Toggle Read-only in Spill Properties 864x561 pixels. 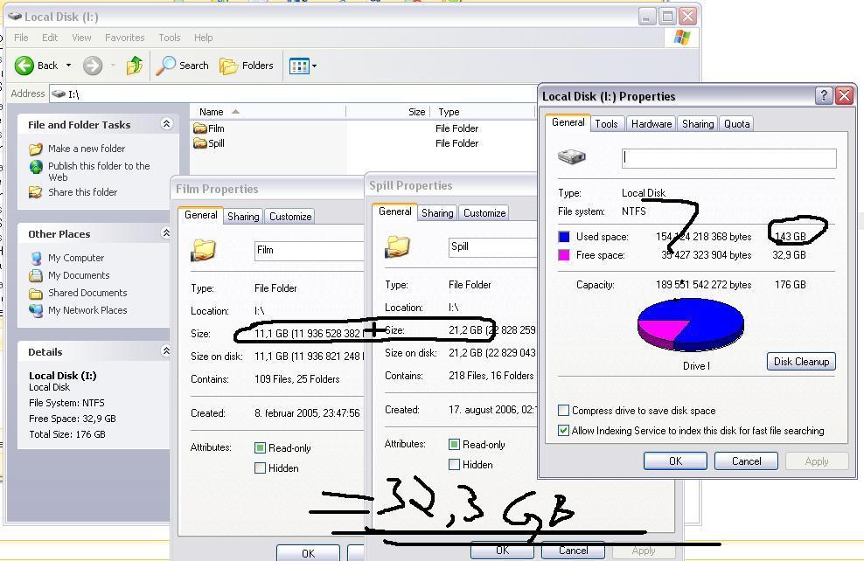click(454, 444)
